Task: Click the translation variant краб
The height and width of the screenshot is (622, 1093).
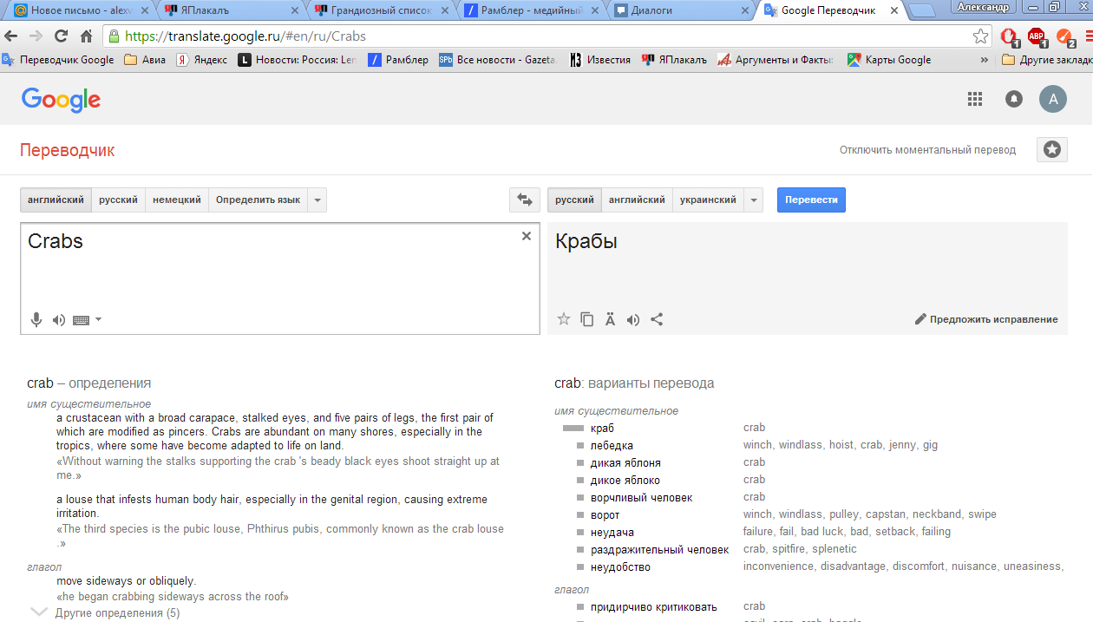Action: 602,428
